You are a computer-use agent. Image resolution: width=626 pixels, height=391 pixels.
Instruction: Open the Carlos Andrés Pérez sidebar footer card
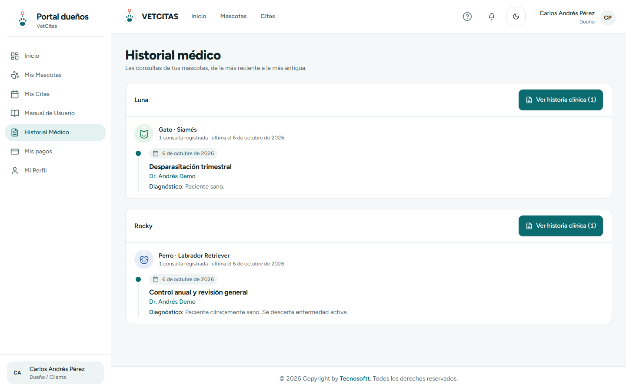55,373
